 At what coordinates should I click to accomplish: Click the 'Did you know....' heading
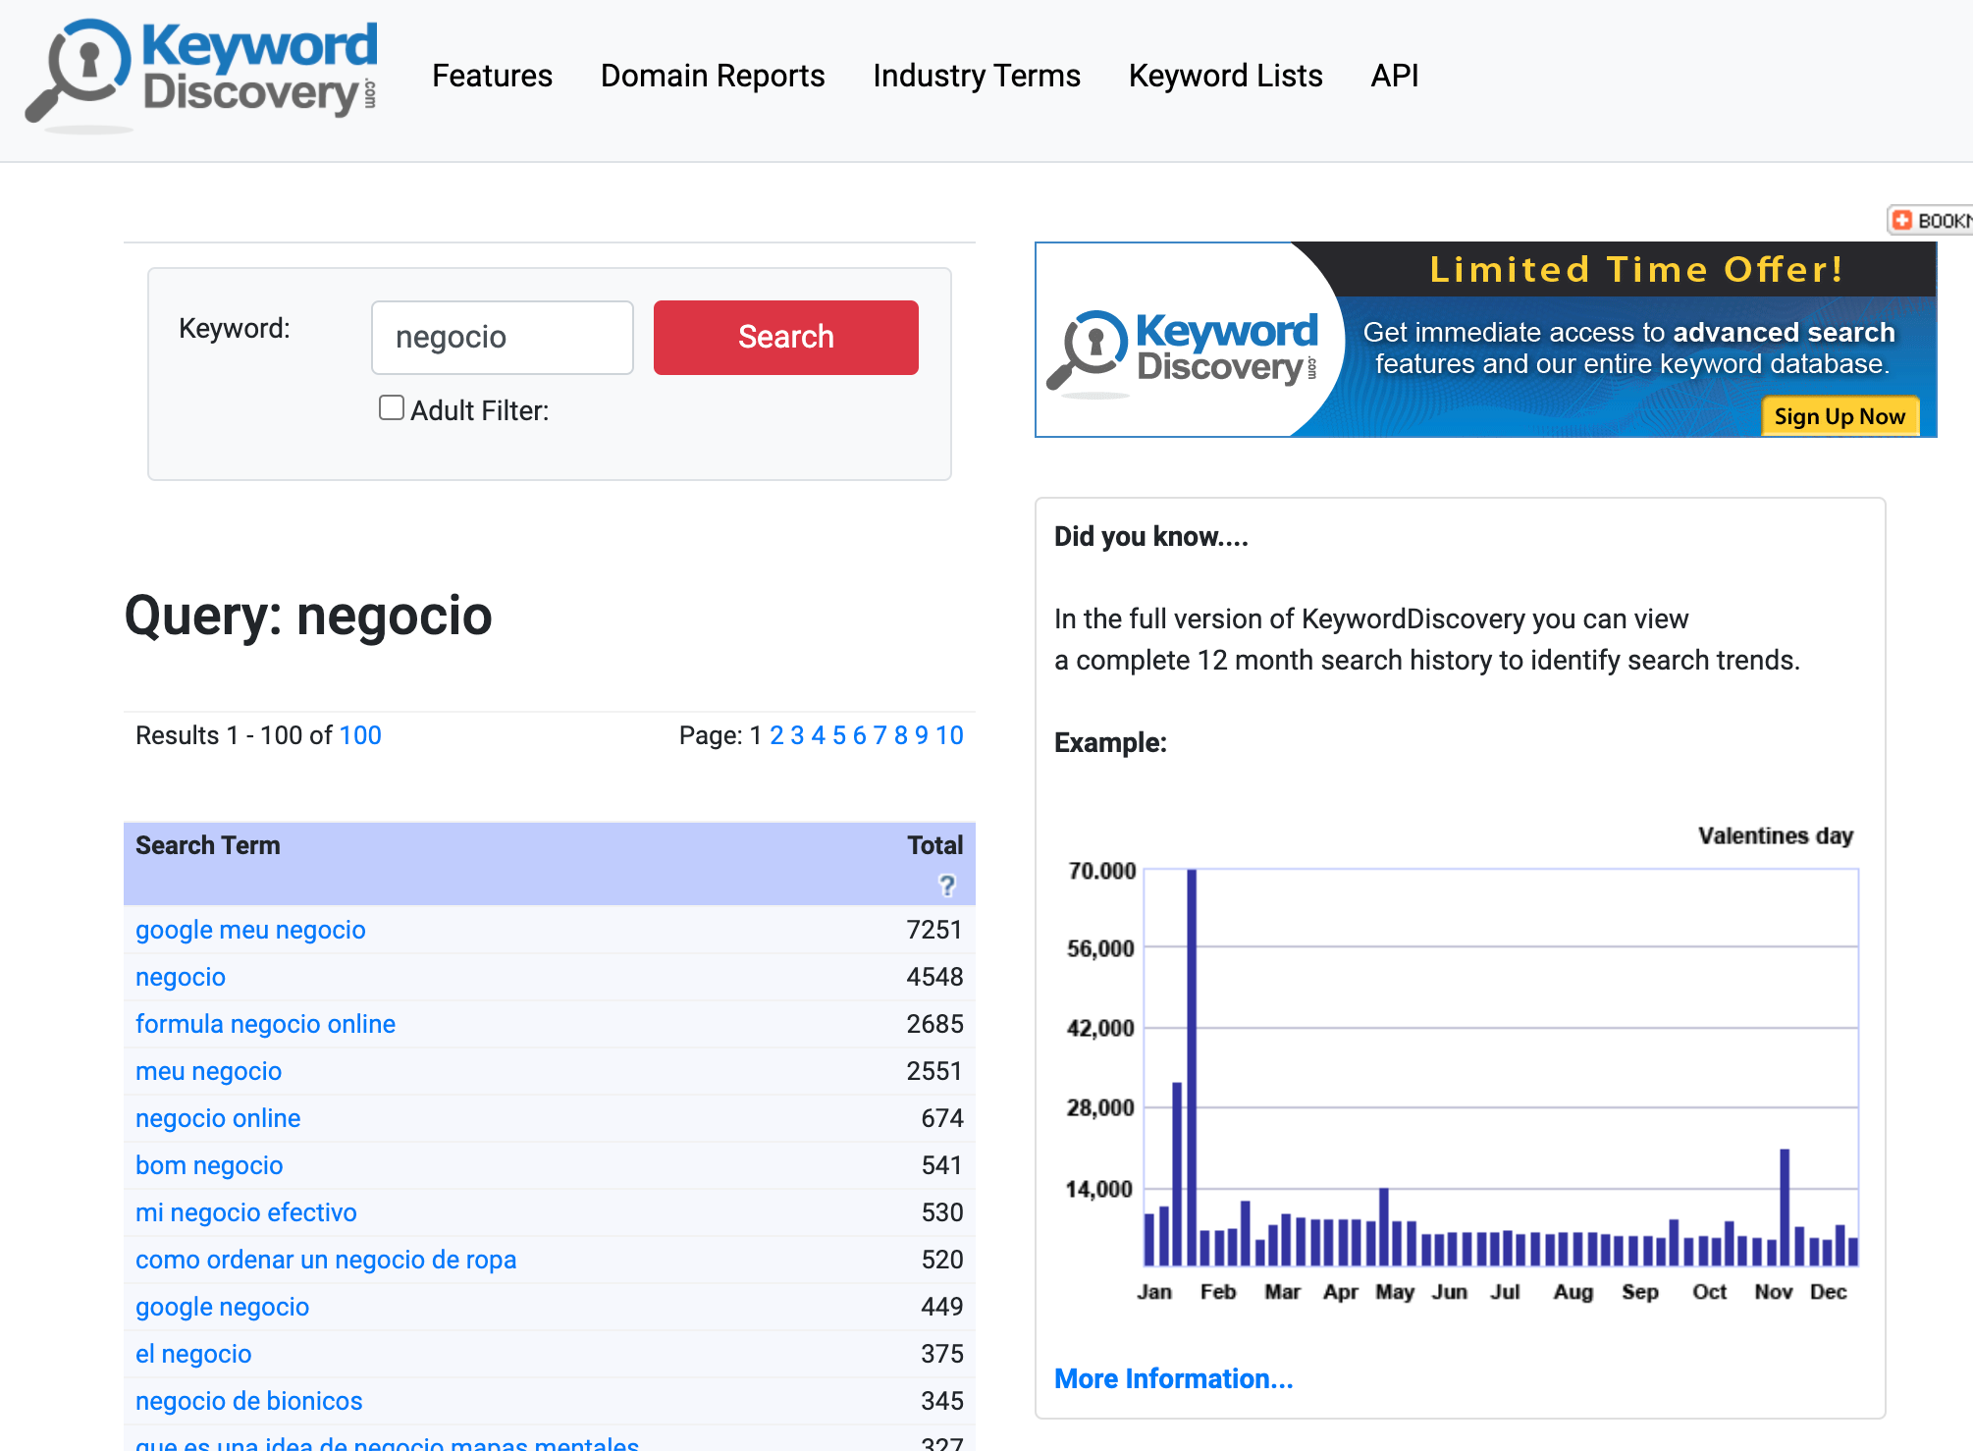tap(1151, 536)
